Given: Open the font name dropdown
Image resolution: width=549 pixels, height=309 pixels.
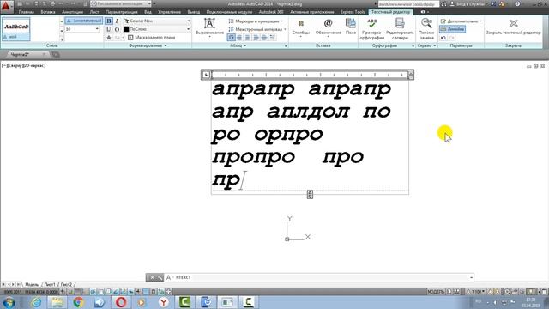Looking at the screenshot, I should click(189, 21).
